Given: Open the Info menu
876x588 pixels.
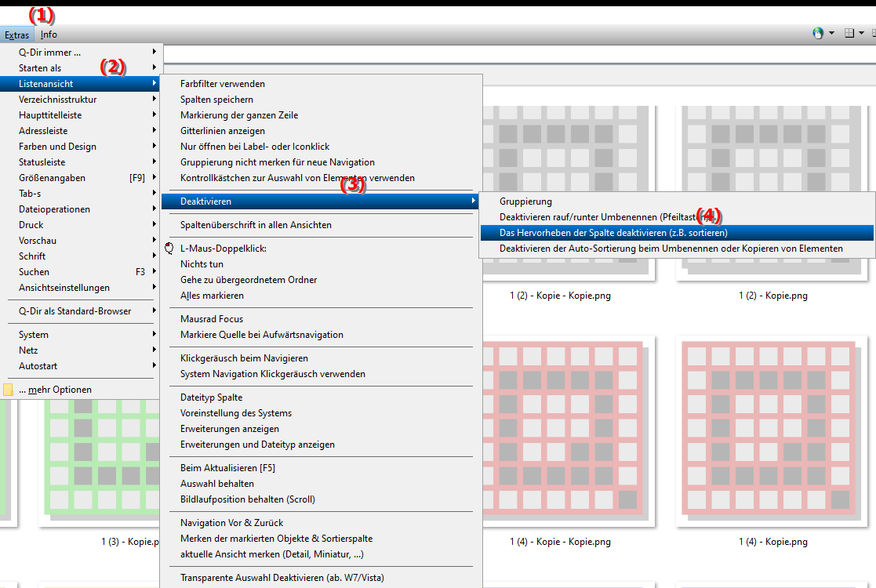Looking at the screenshot, I should click(49, 34).
